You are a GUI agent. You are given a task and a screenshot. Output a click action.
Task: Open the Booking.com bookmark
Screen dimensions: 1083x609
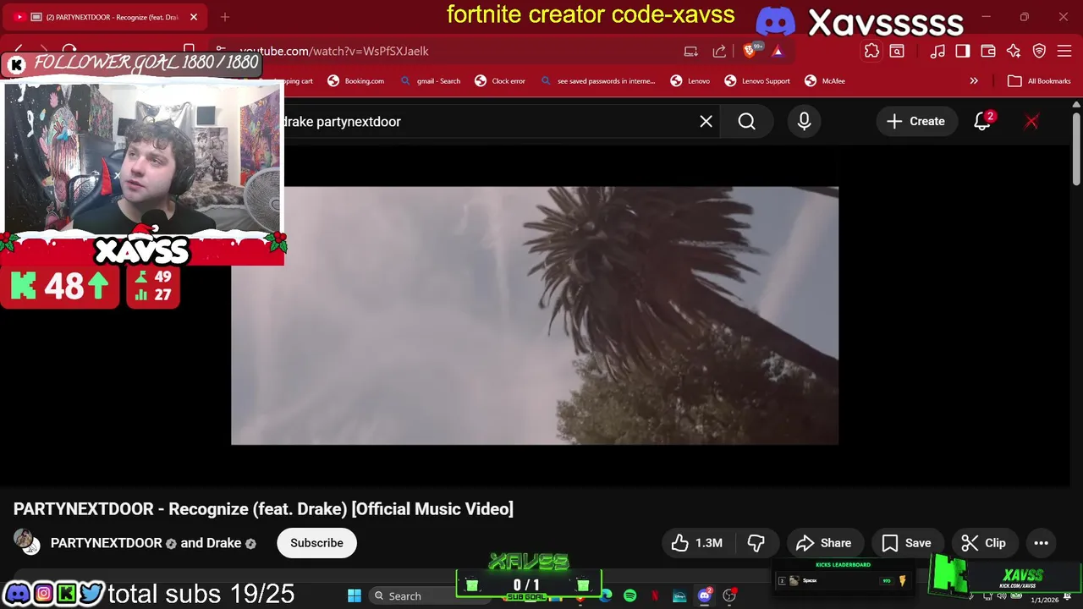point(355,81)
